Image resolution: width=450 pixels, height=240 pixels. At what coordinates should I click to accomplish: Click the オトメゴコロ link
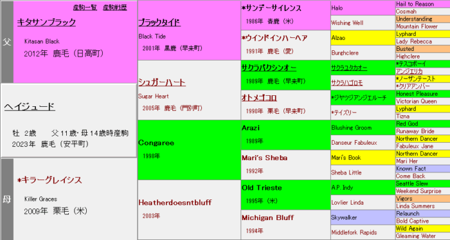pos(259,98)
